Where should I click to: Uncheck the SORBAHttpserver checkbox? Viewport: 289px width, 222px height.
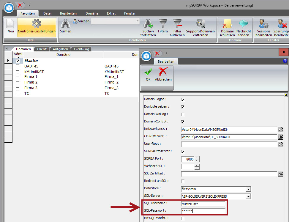pyautogui.click(x=183, y=152)
